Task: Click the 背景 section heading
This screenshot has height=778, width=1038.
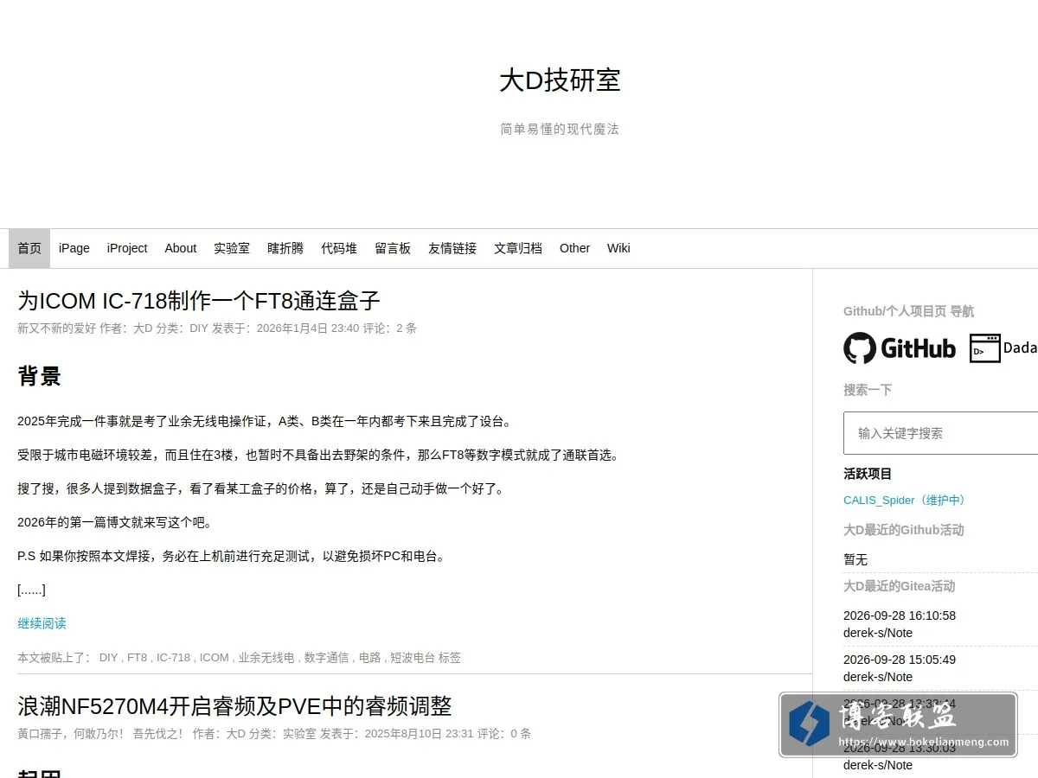Action: point(39,376)
